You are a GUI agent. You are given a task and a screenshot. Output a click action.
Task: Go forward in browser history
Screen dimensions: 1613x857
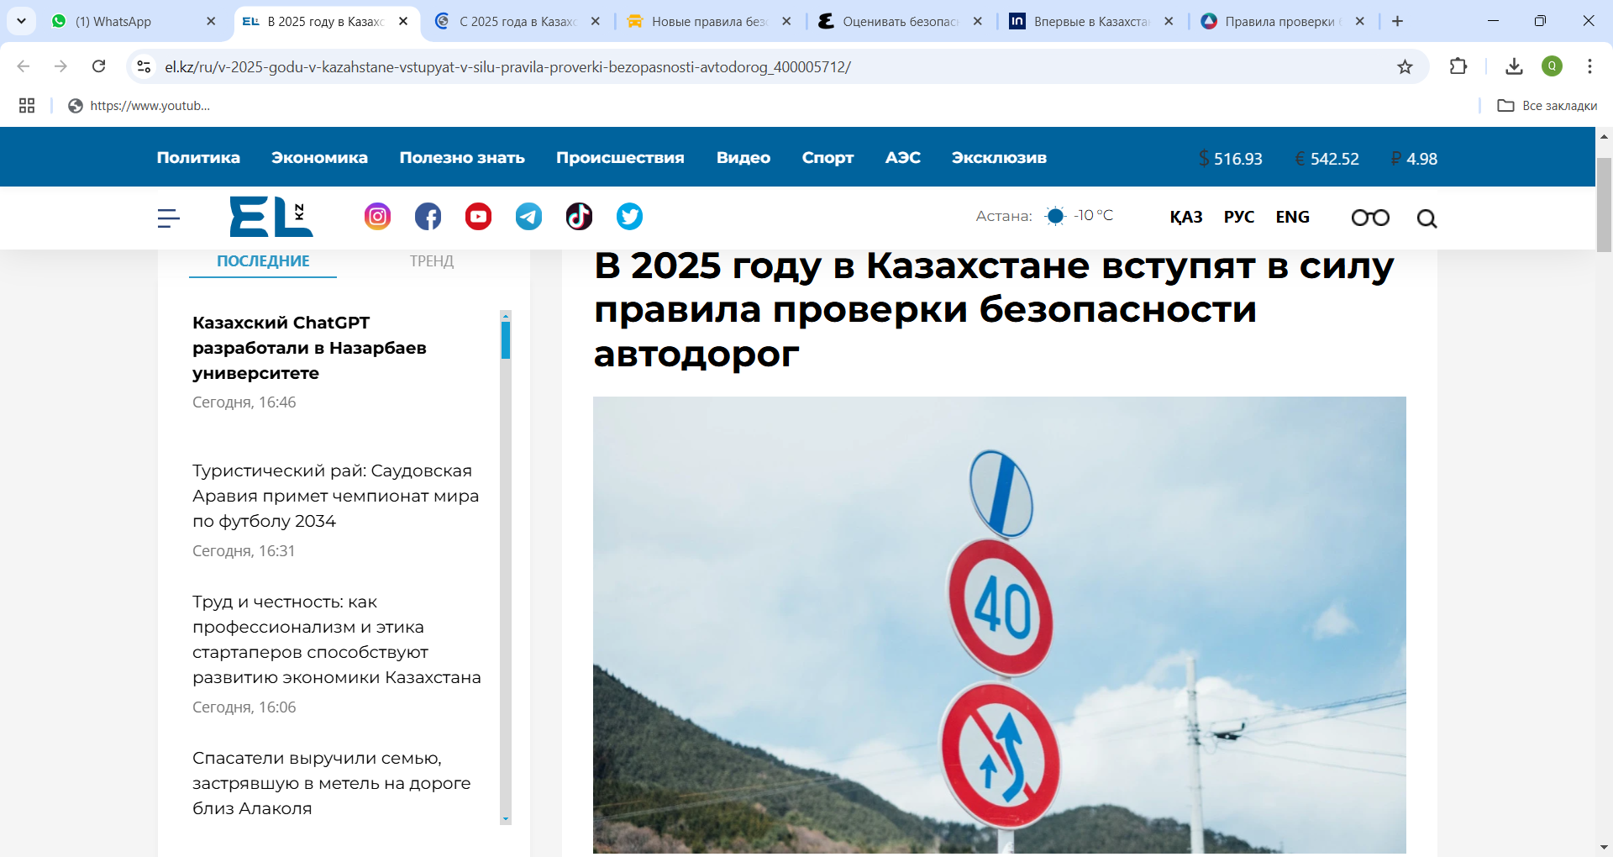point(60,66)
